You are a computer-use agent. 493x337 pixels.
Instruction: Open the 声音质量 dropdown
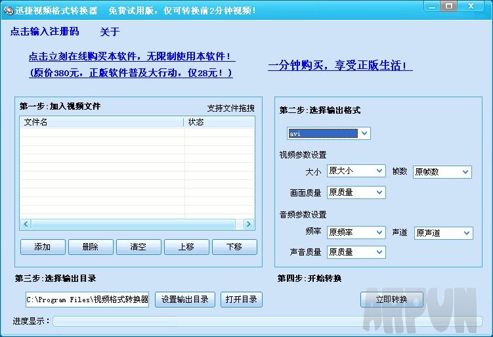[x=356, y=252]
